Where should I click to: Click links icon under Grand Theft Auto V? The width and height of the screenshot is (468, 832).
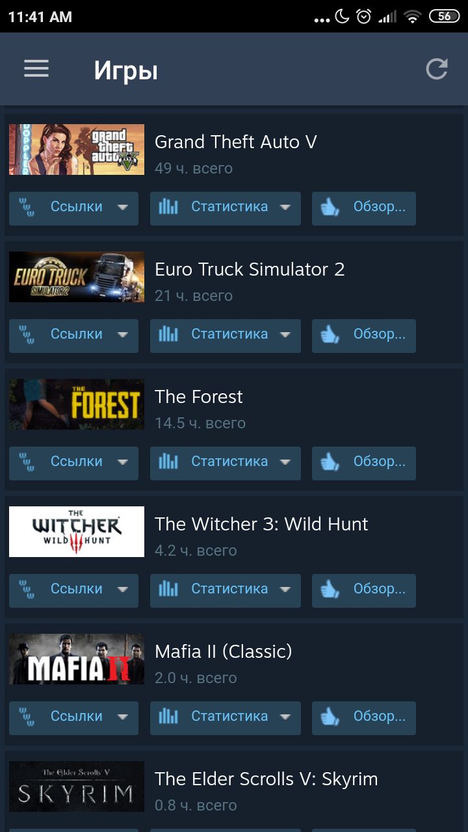coord(27,207)
